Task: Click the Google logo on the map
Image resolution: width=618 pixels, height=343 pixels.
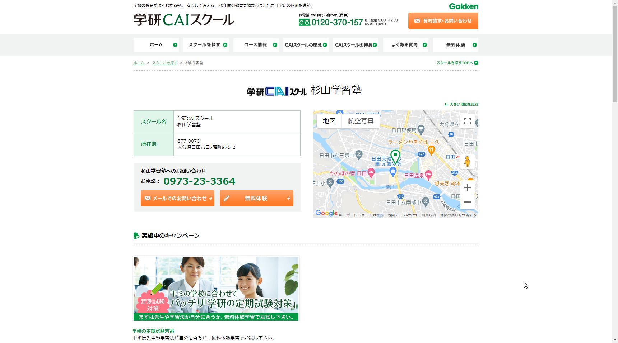Action: [x=326, y=213]
